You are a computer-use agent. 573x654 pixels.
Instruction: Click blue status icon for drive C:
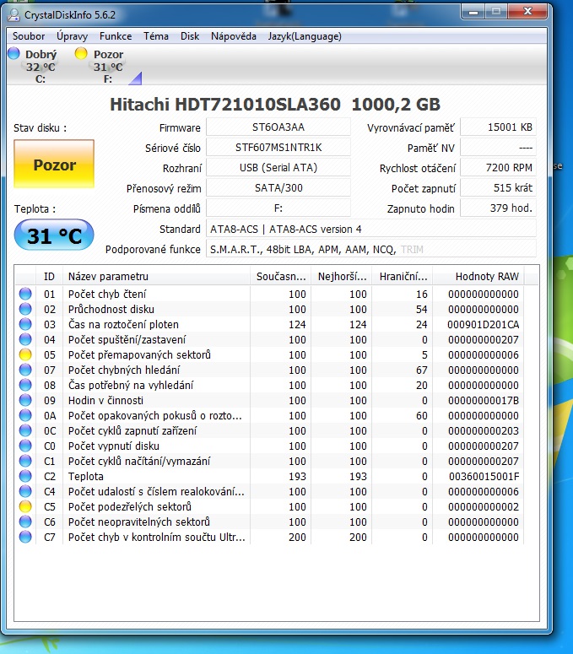tap(14, 53)
